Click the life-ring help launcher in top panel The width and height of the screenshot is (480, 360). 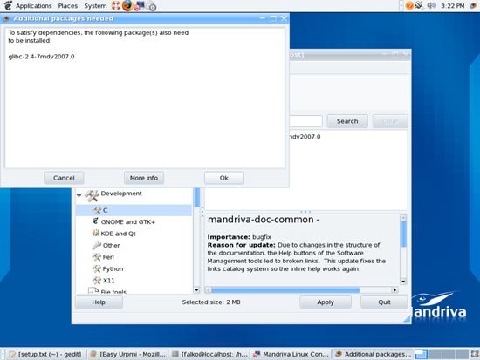pyautogui.click(x=116, y=6)
